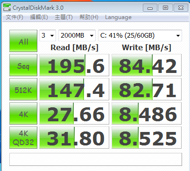190x171 pixels.
Task: Start the 4K QD32 benchmark test
Action: (x=23, y=138)
